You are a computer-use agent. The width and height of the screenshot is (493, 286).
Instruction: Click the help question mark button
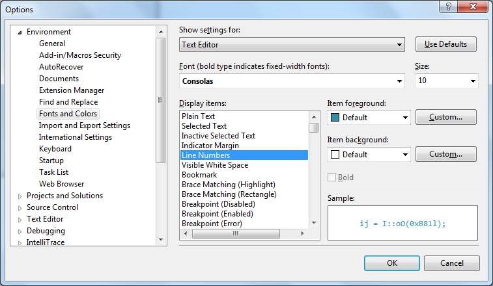[447, 8]
